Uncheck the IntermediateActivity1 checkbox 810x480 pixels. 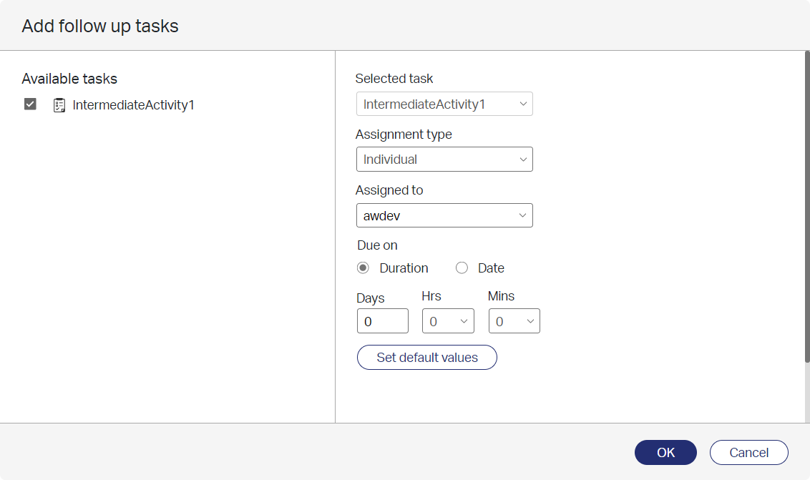pyautogui.click(x=31, y=104)
